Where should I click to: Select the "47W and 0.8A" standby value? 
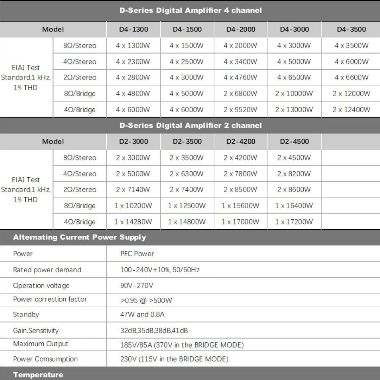pyautogui.click(x=142, y=315)
